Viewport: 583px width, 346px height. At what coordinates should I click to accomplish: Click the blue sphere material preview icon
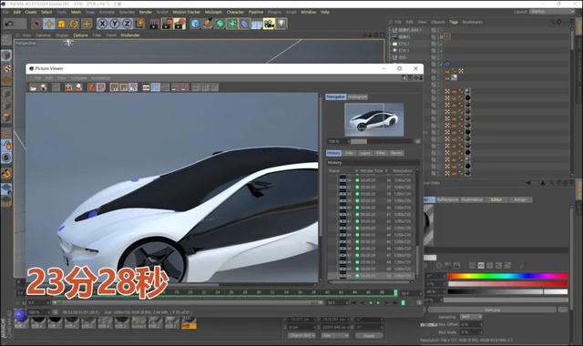[21, 316]
